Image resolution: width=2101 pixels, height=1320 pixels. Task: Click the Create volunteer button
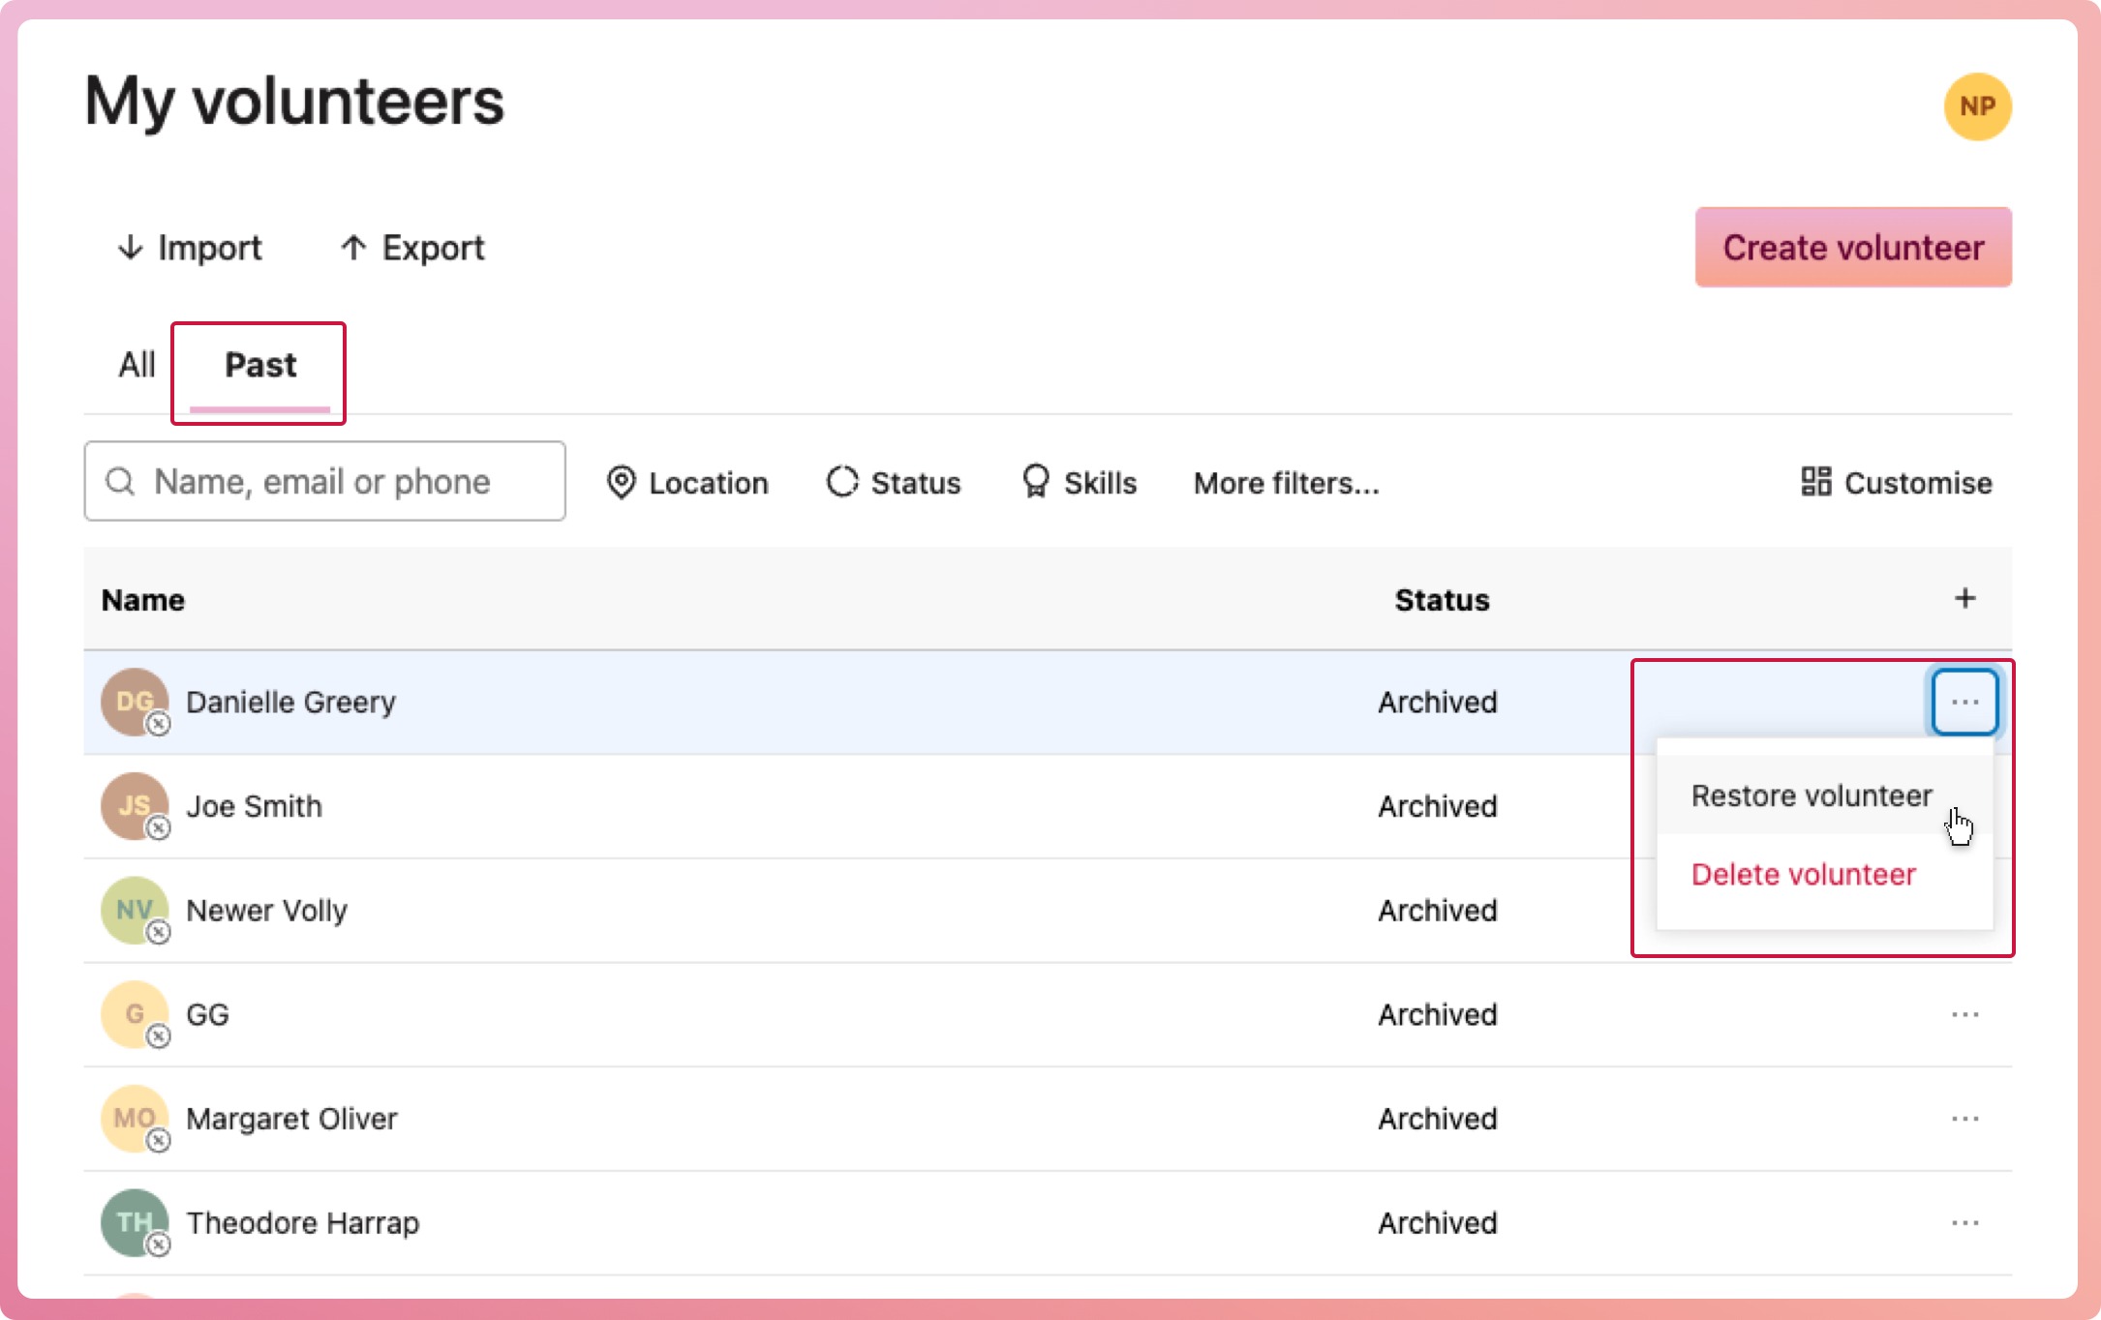(1853, 248)
